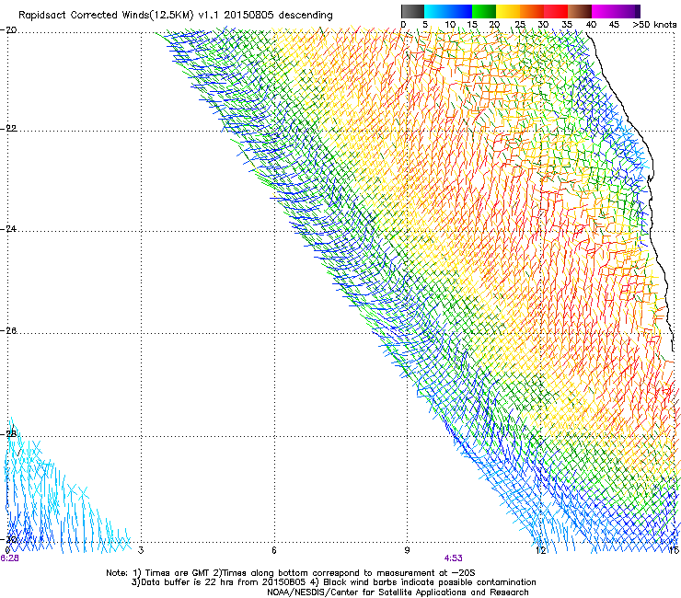Click the '6' longitude axis label
Image resolution: width=681 pixels, height=598 pixels.
[274, 550]
